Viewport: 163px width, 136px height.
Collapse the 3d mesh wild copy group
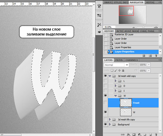point(110,76)
